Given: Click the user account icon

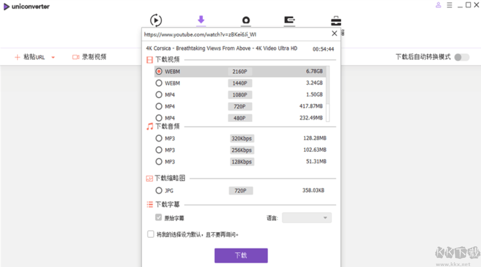Looking at the screenshot, I should pyautogui.click(x=439, y=5).
